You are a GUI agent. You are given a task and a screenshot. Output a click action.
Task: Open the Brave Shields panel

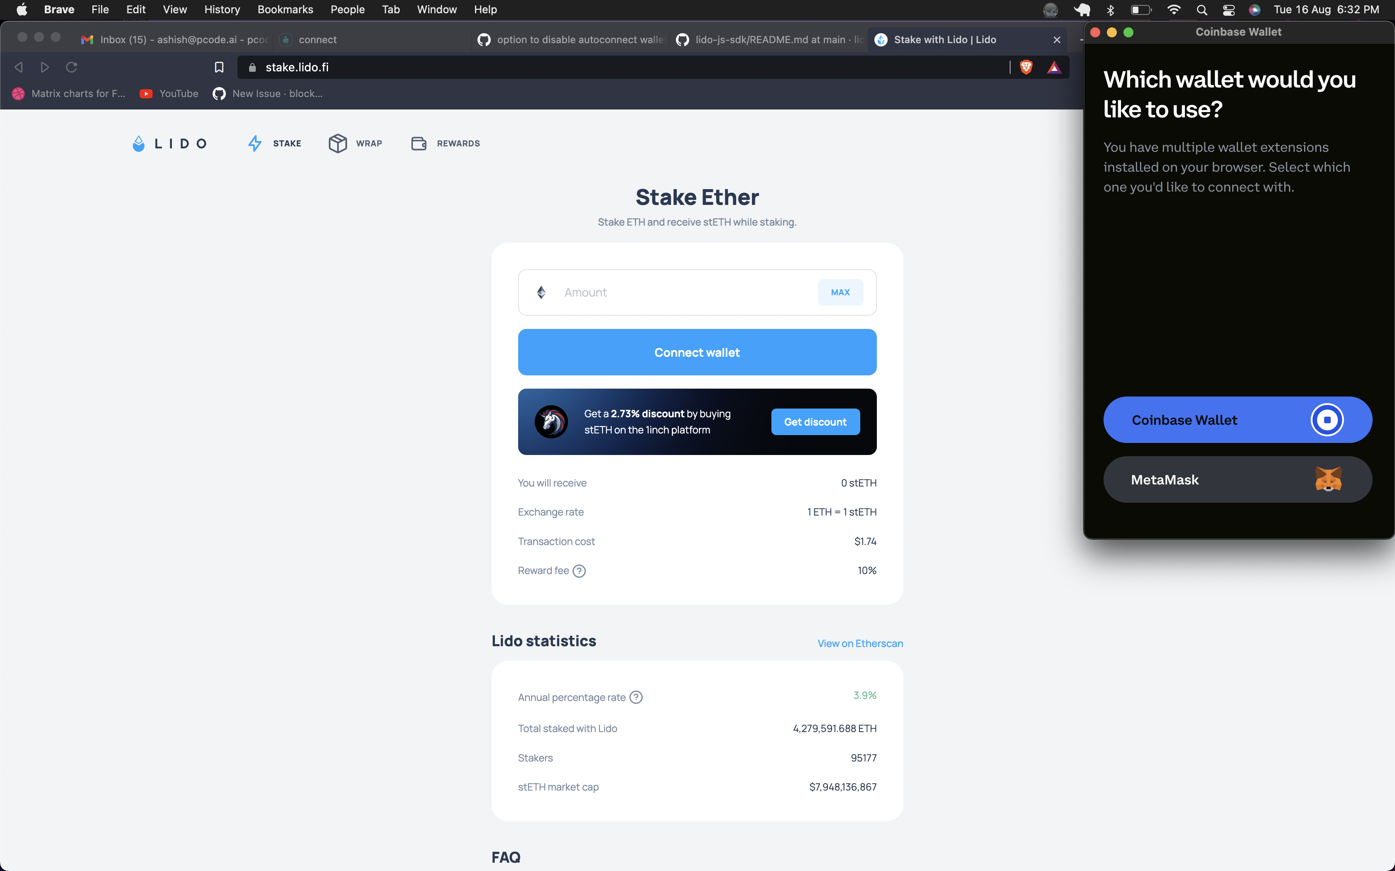click(x=1025, y=67)
